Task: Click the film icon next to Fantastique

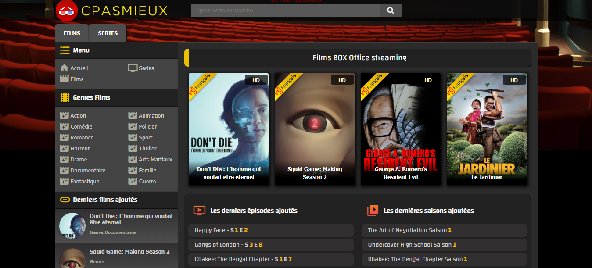Action: pos(64,181)
